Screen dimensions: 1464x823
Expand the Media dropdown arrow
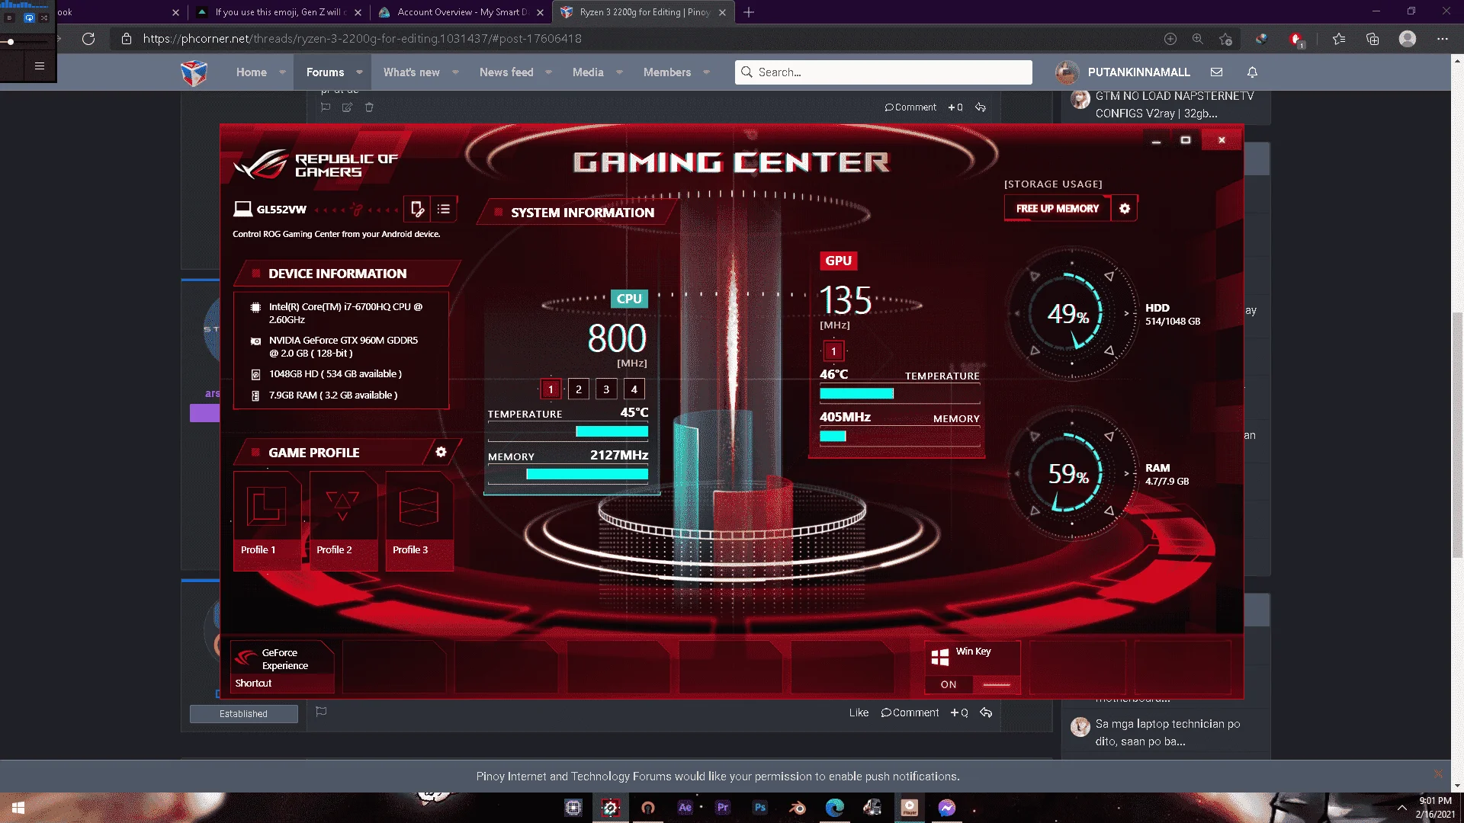(619, 72)
